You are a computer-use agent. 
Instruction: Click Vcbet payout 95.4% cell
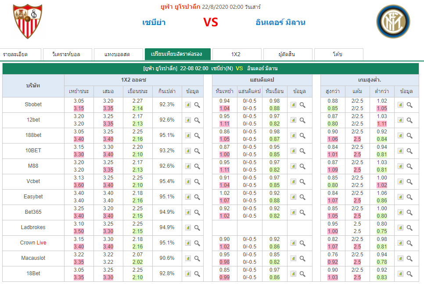(167, 181)
